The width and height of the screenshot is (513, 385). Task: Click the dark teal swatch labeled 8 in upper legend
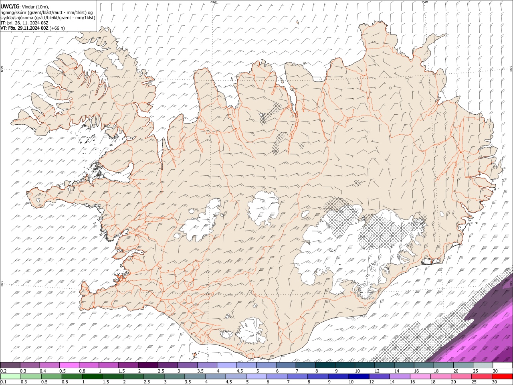[325, 365]
